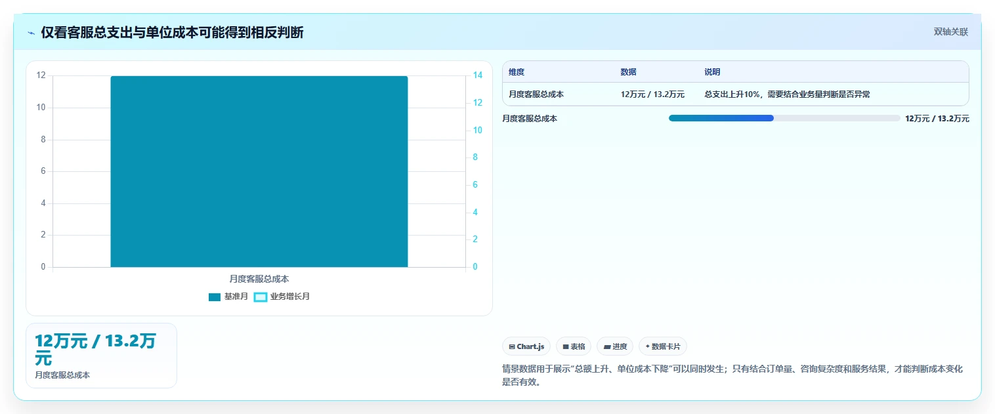Viewport: 995px width, 414px height.
Task: Click the panel title 仅看客服总支出与单位成本
Action: click(x=172, y=32)
